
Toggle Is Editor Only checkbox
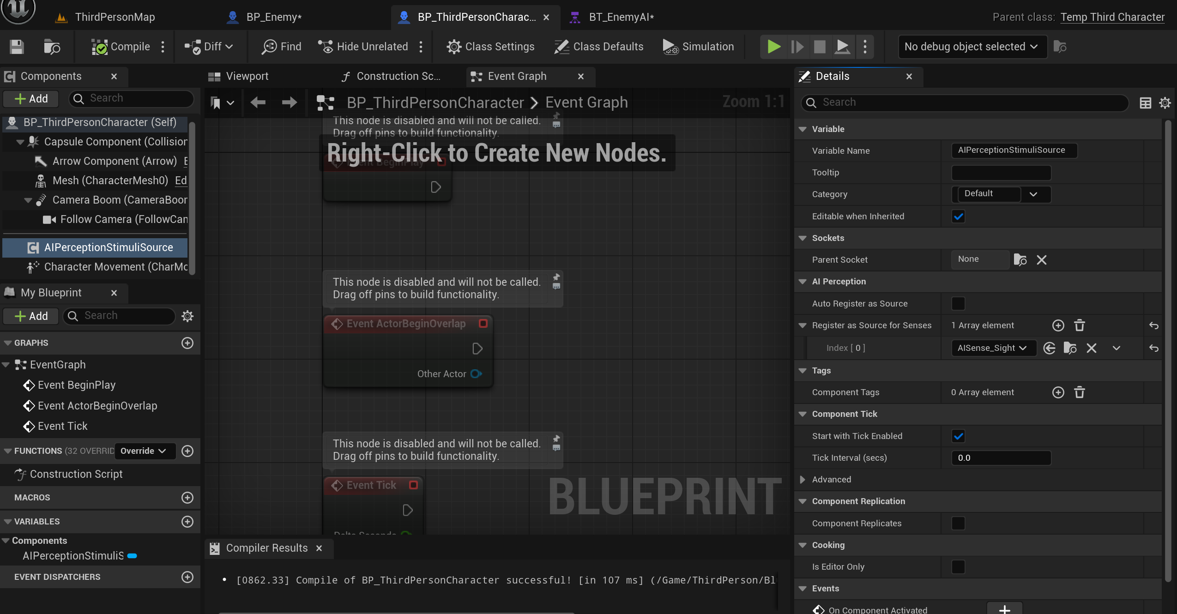coord(958,566)
